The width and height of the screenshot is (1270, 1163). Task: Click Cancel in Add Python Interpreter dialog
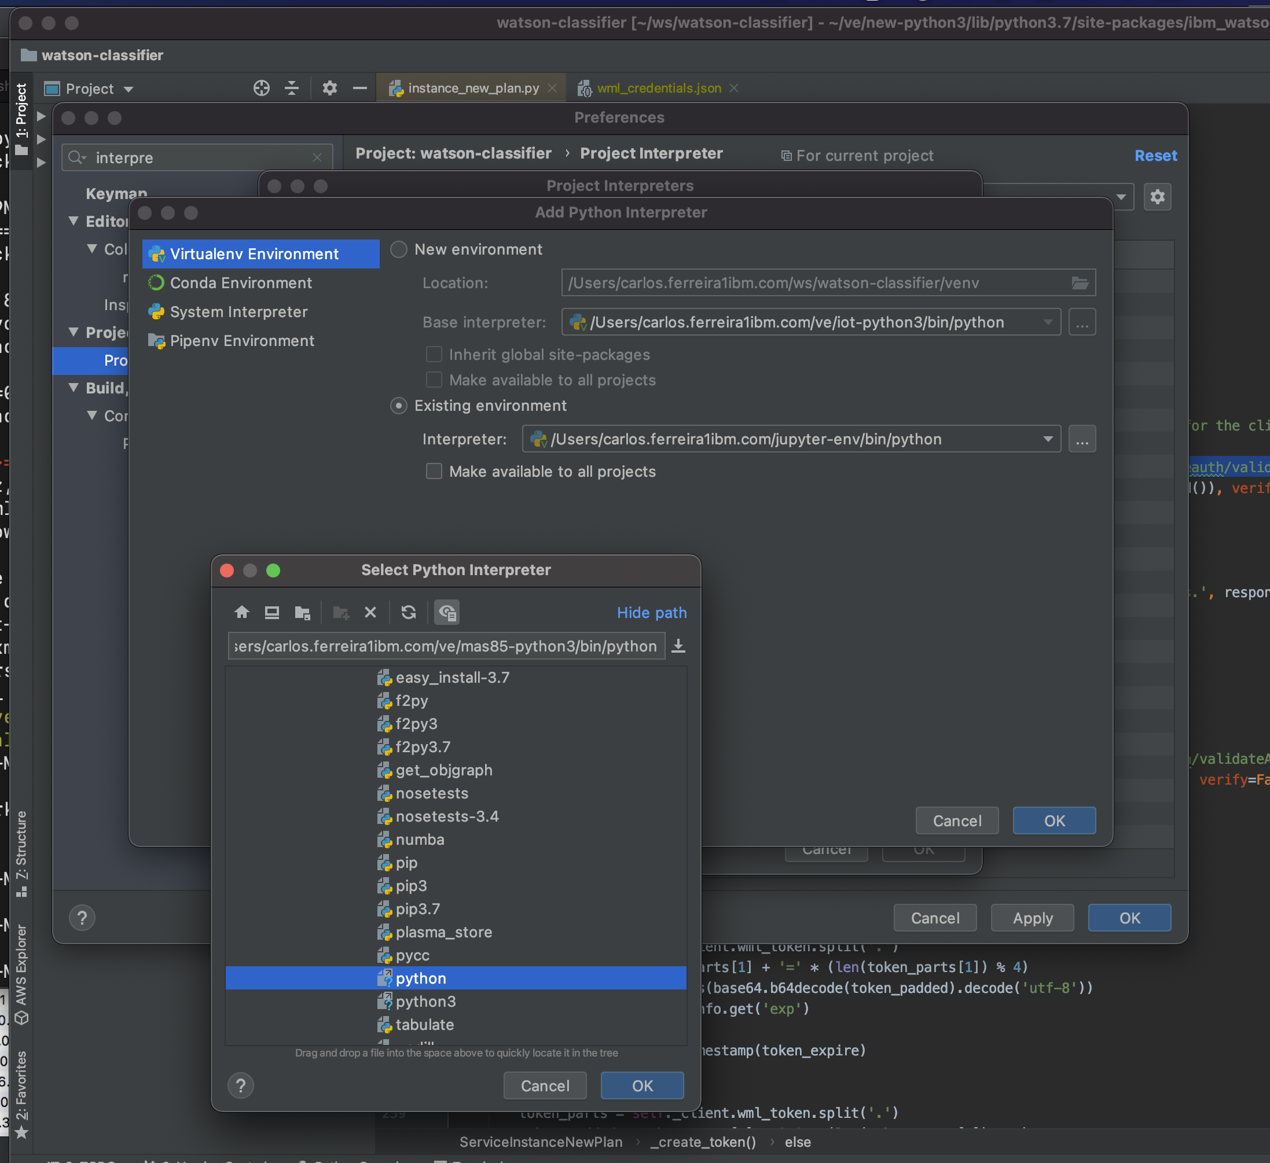(957, 820)
